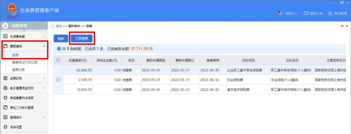Click the 查询统计 chart icon
The width and height of the screenshot is (351, 134).
[6, 117]
